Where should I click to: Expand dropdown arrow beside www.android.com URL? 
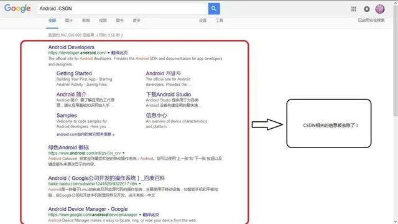click(124, 153)
